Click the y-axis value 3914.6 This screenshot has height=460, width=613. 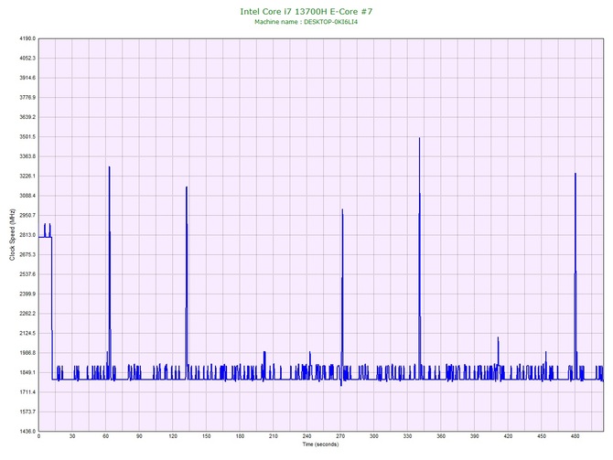click(27, 78)
